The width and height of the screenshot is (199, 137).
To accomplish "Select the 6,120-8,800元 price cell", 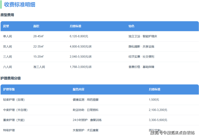I will click(x=79, y=36).
